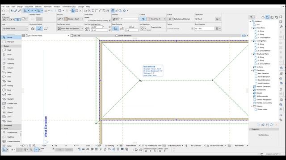The height and width of the screenshot is (160, 286).
Task: Collapse the Structural Plans folder
Action: coord(252,54)
